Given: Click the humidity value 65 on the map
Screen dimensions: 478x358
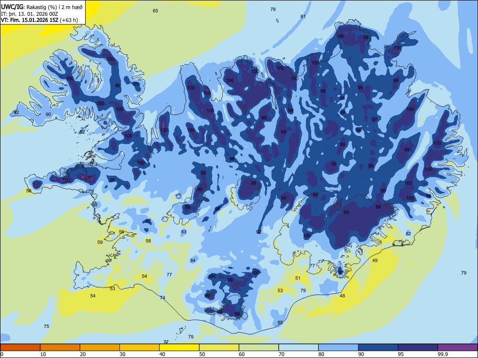Looking at the screenshot, I should (155, 11).
